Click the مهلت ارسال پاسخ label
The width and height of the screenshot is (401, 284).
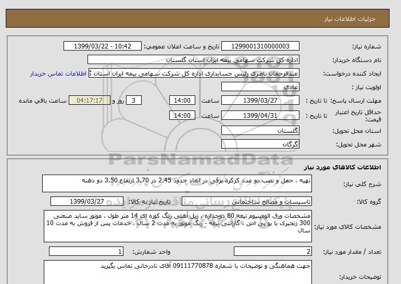pyautogui.click(x=356, y=101)
